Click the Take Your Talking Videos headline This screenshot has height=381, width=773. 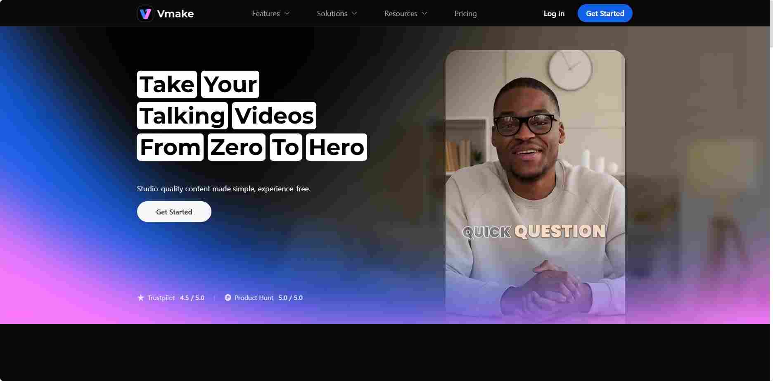(252, 116)
